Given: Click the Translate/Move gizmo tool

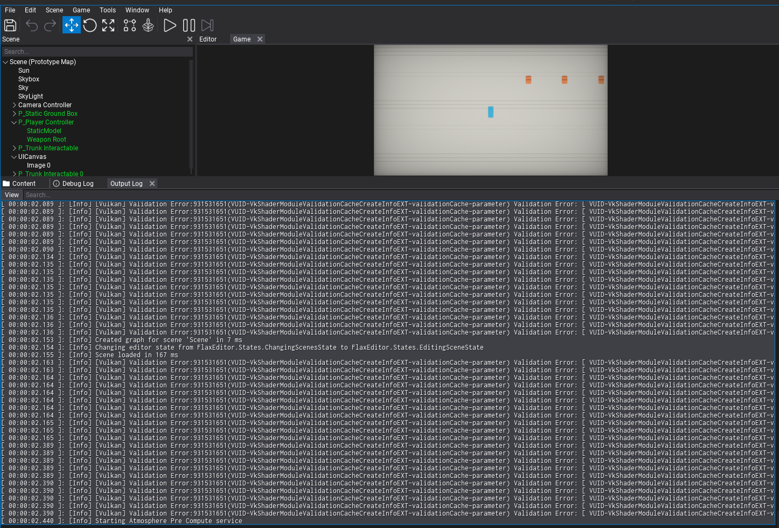Looking at the screenshot, I should click(x=71, y=25).
